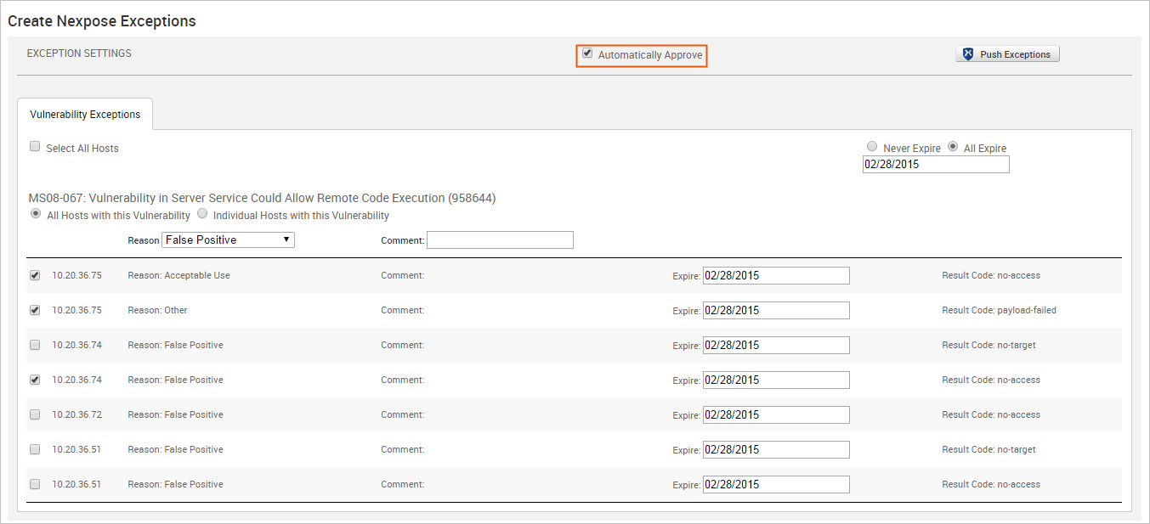Image resolution: width=1150 pixels, height=524 pixels.
Task: Click the Push Exceptions shield icon
Action: pos(967,54)
